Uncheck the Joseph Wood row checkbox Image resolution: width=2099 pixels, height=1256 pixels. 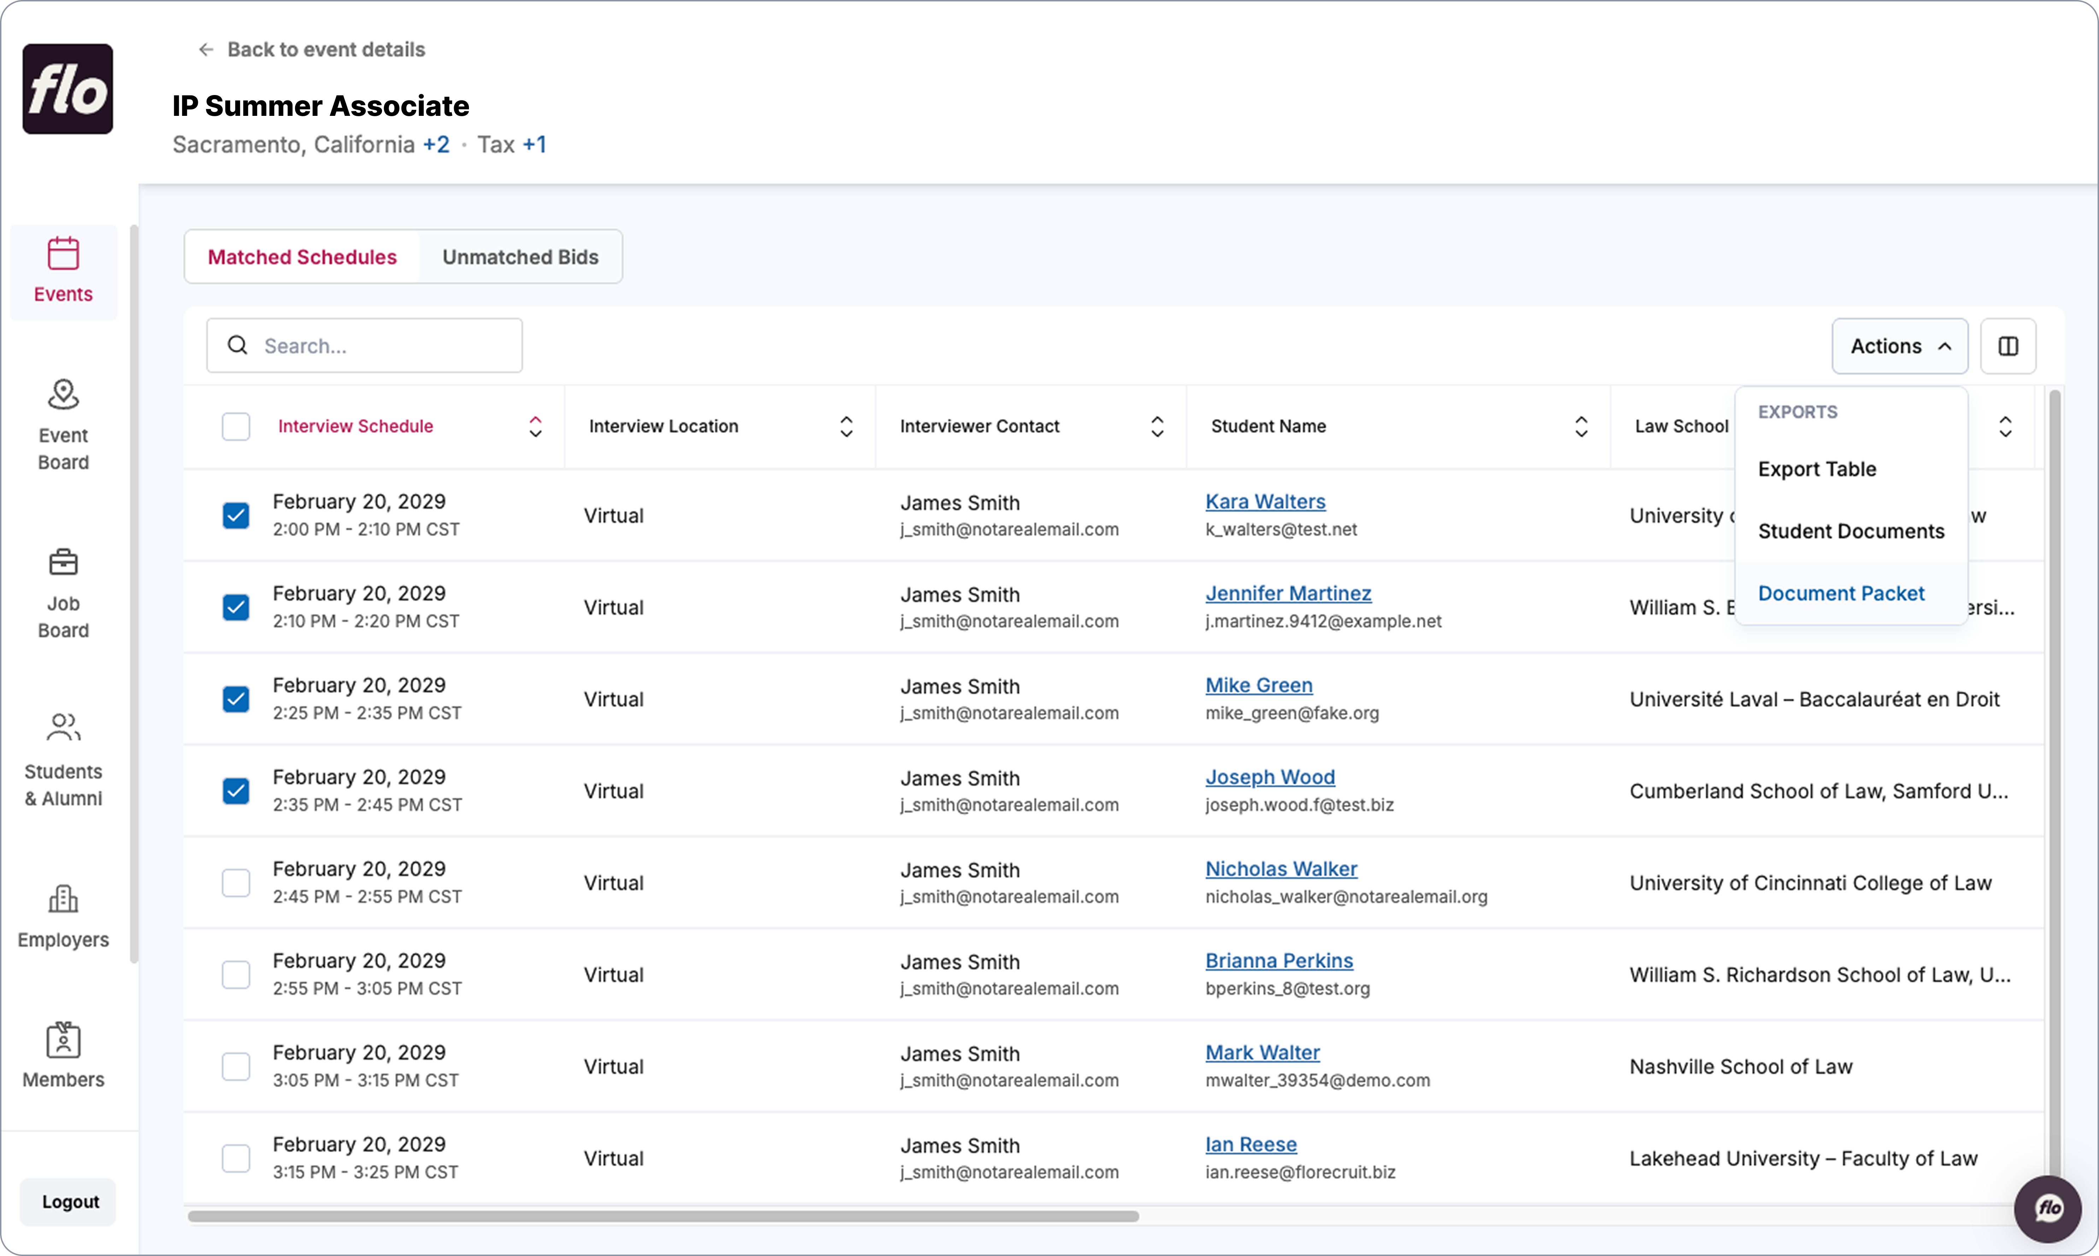pyautogui.click(x=236, y=791)
